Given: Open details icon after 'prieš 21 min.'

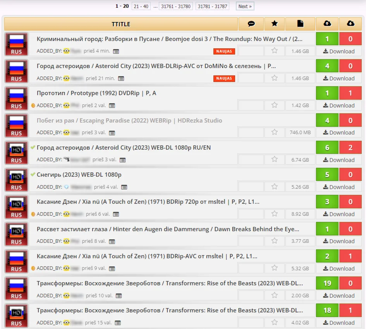Looking at the screenshot, I should click(x=121, y=78).
